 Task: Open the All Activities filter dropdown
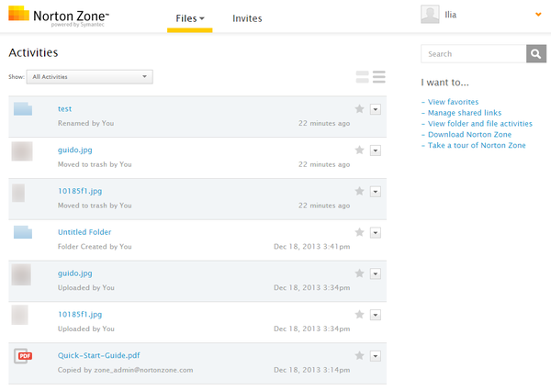[89, 77]
